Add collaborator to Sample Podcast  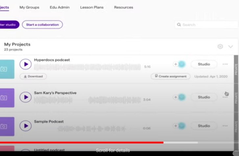(176, 126)
